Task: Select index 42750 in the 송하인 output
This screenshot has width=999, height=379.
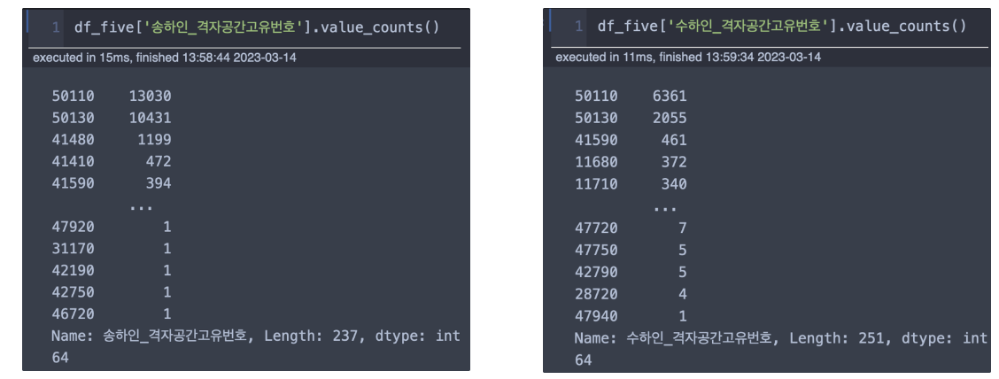Action: click(x=74, y=291)
